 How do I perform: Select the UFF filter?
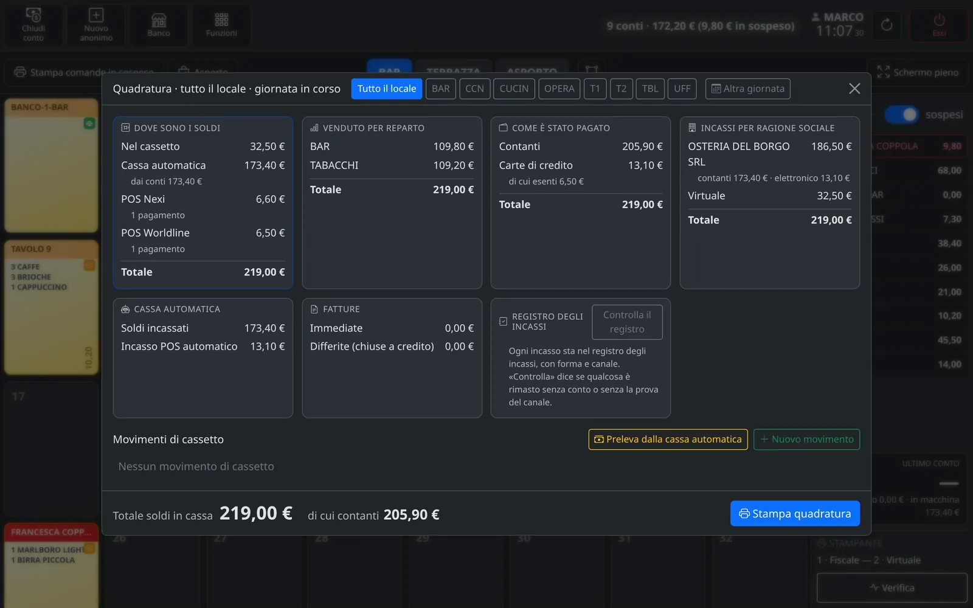tap(682, 89)
